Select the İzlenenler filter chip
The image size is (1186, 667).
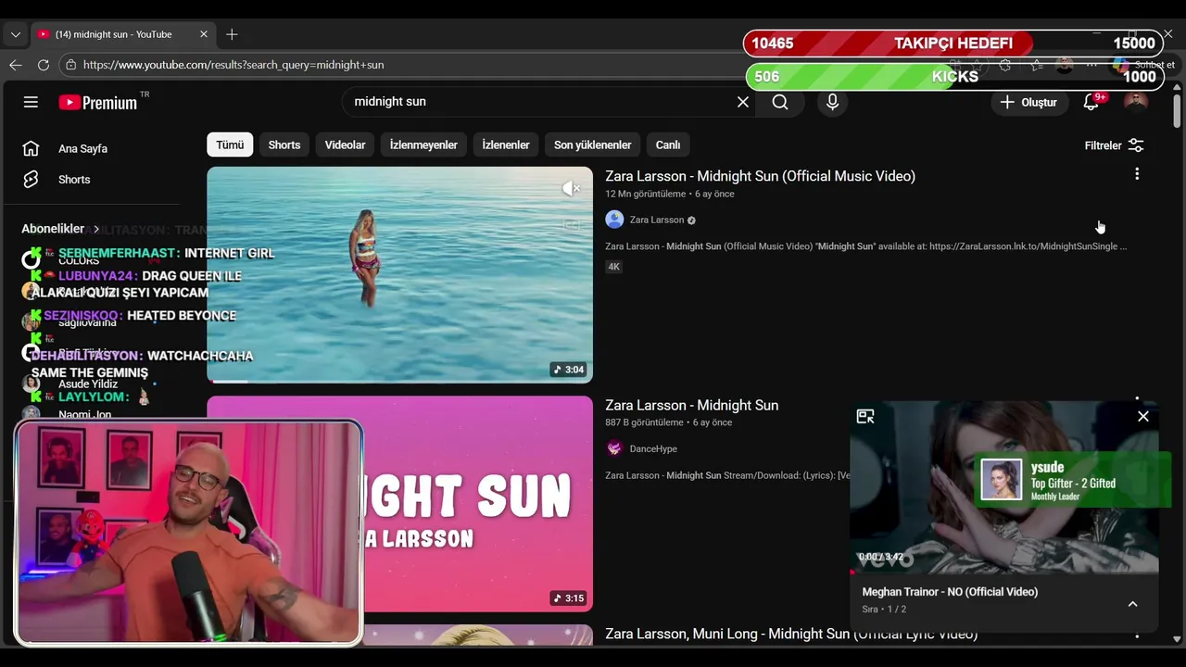506,145
